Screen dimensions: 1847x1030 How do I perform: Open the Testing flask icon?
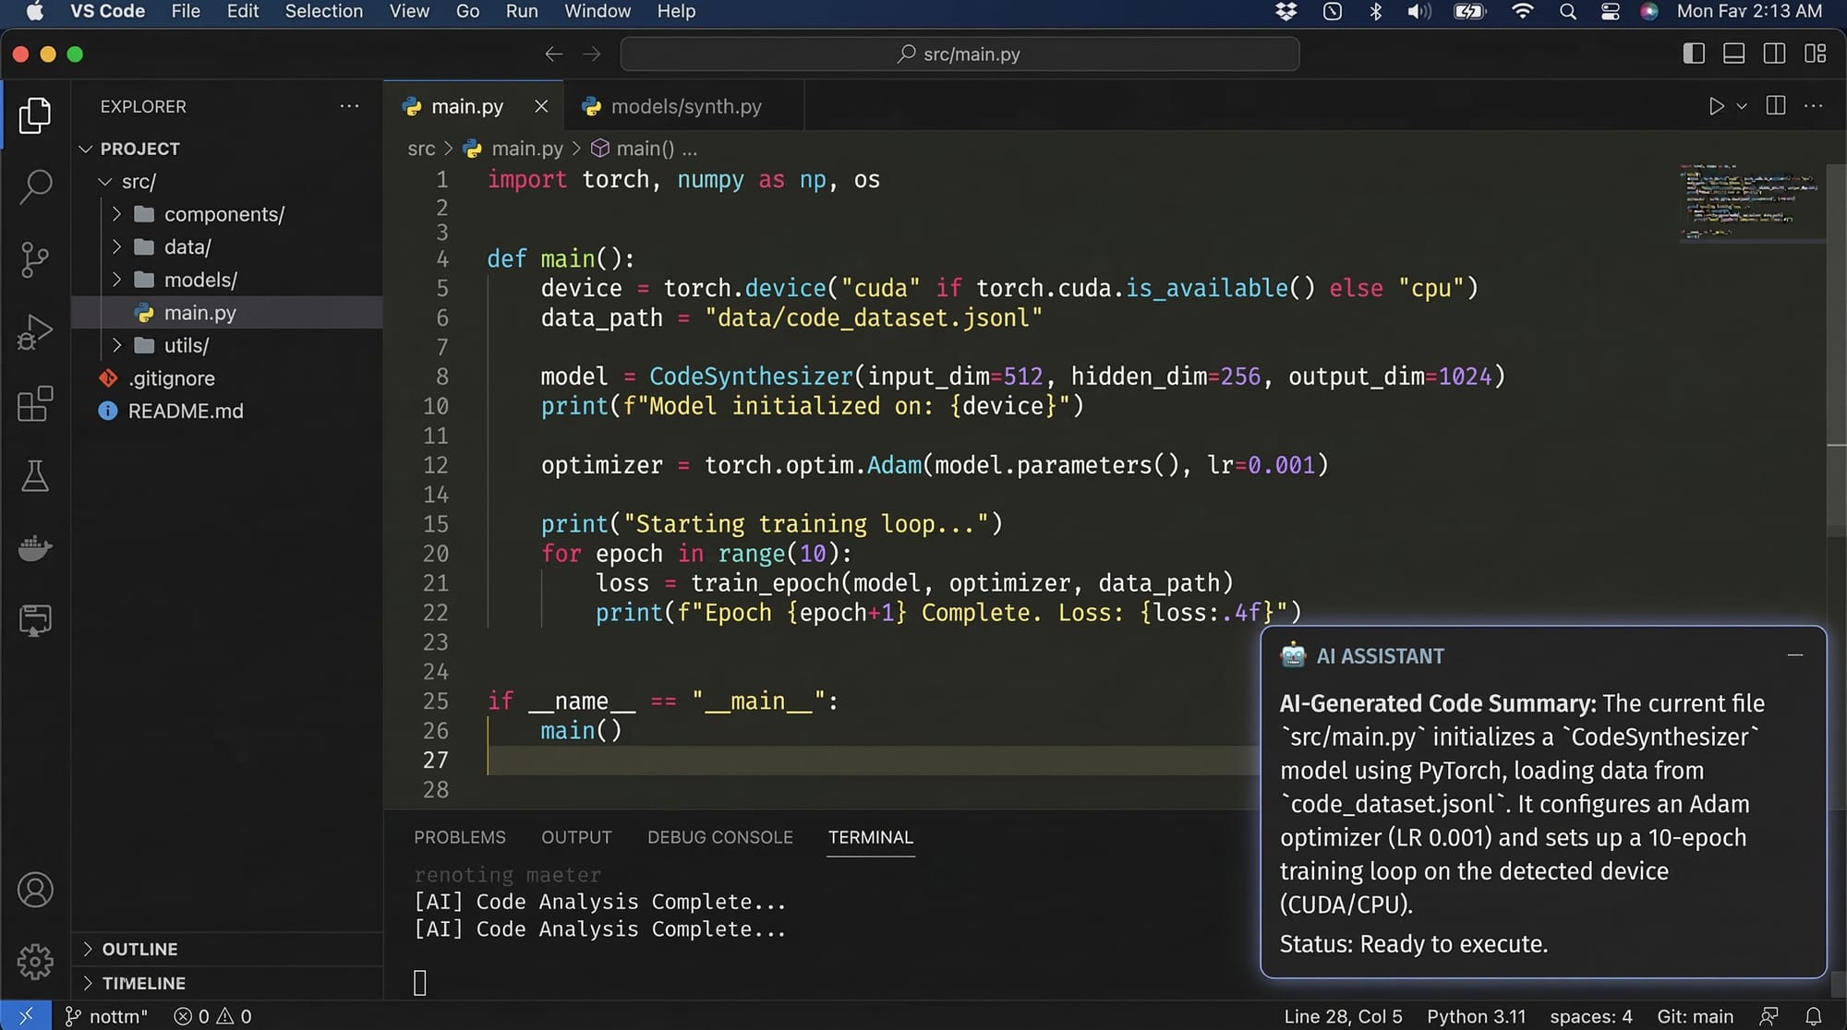click(35, 476)
